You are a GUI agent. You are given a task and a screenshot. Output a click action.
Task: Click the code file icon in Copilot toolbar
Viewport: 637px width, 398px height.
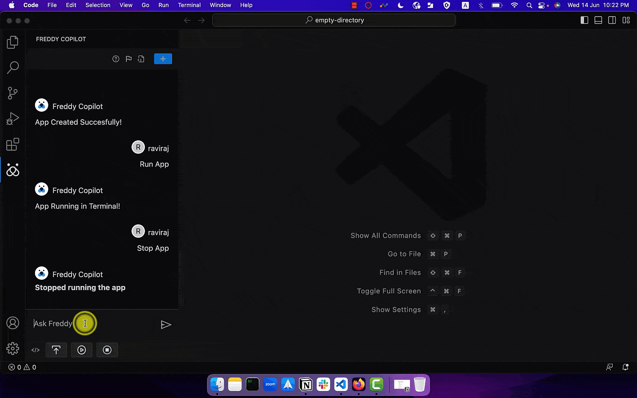(x=141, y=59)
